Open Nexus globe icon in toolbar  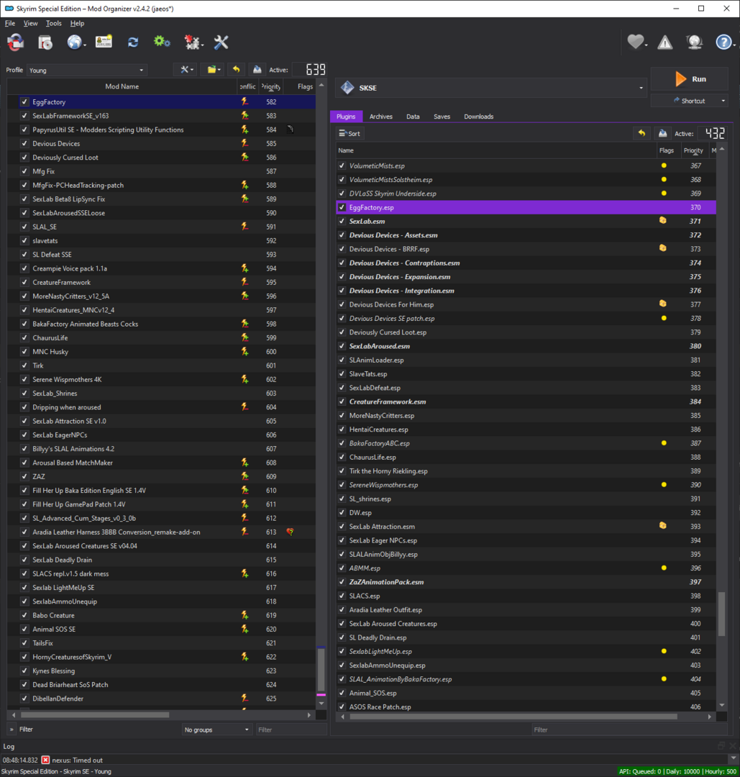[75, 42]
